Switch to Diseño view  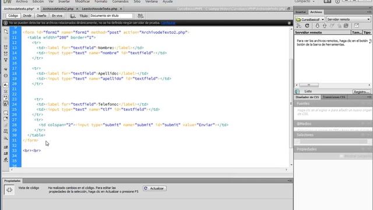coord(41,16)
